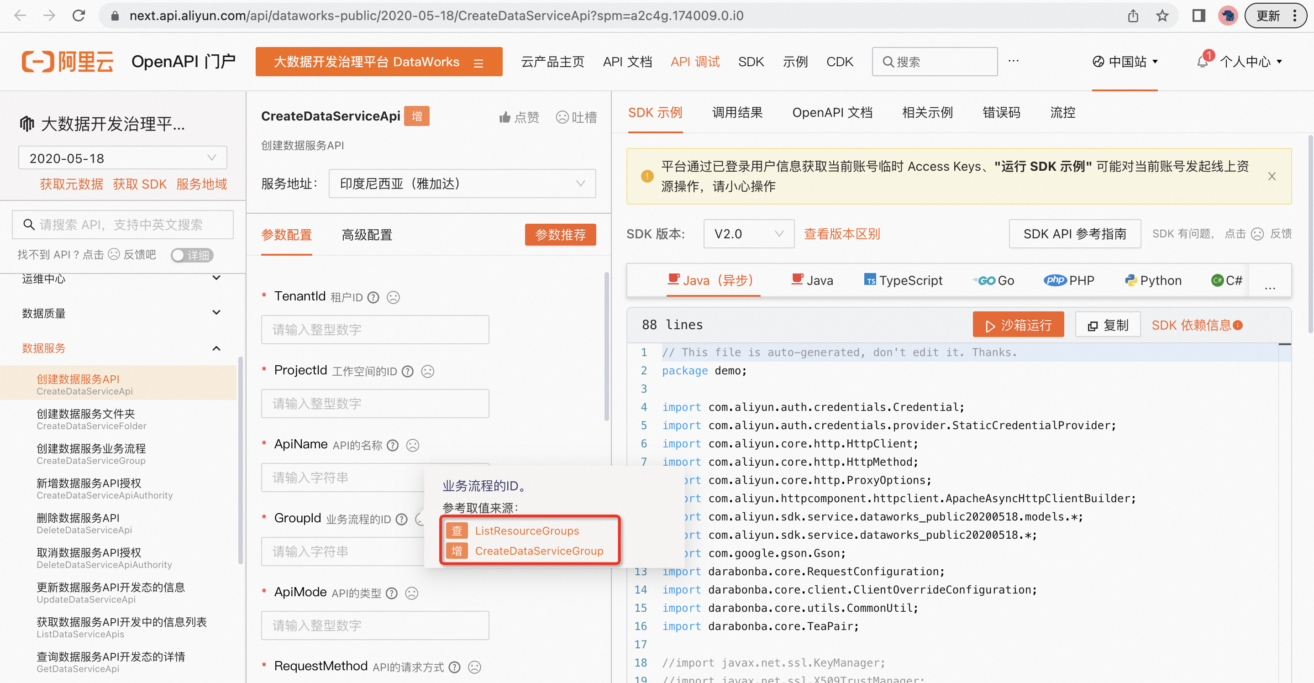Click the Aliyun logo

click(67, 62)
